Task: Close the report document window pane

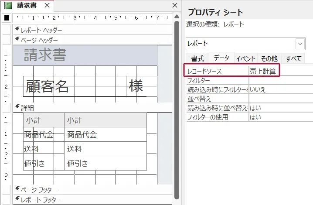Action: tap(175, 6)
